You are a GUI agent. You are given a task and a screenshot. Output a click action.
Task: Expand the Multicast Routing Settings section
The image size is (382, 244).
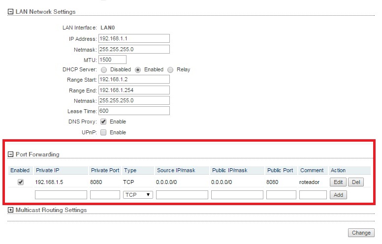10,210
